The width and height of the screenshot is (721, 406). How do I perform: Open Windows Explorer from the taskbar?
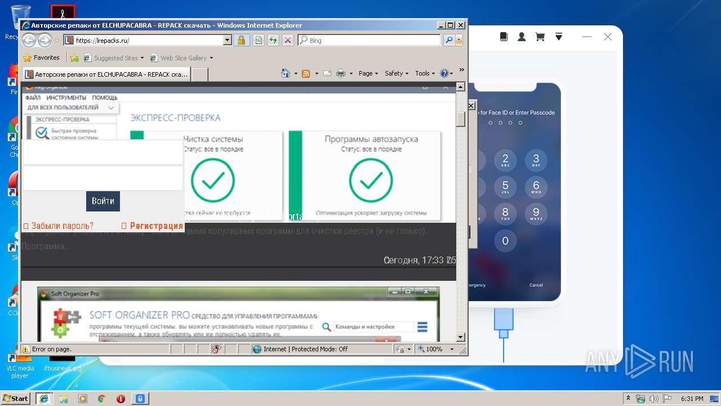[64, 399]
